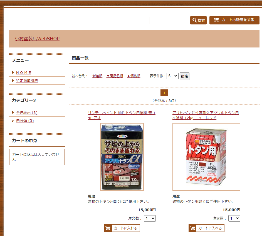
Task: Select 未分類 (3) category
Action: [x=25, y=121]
